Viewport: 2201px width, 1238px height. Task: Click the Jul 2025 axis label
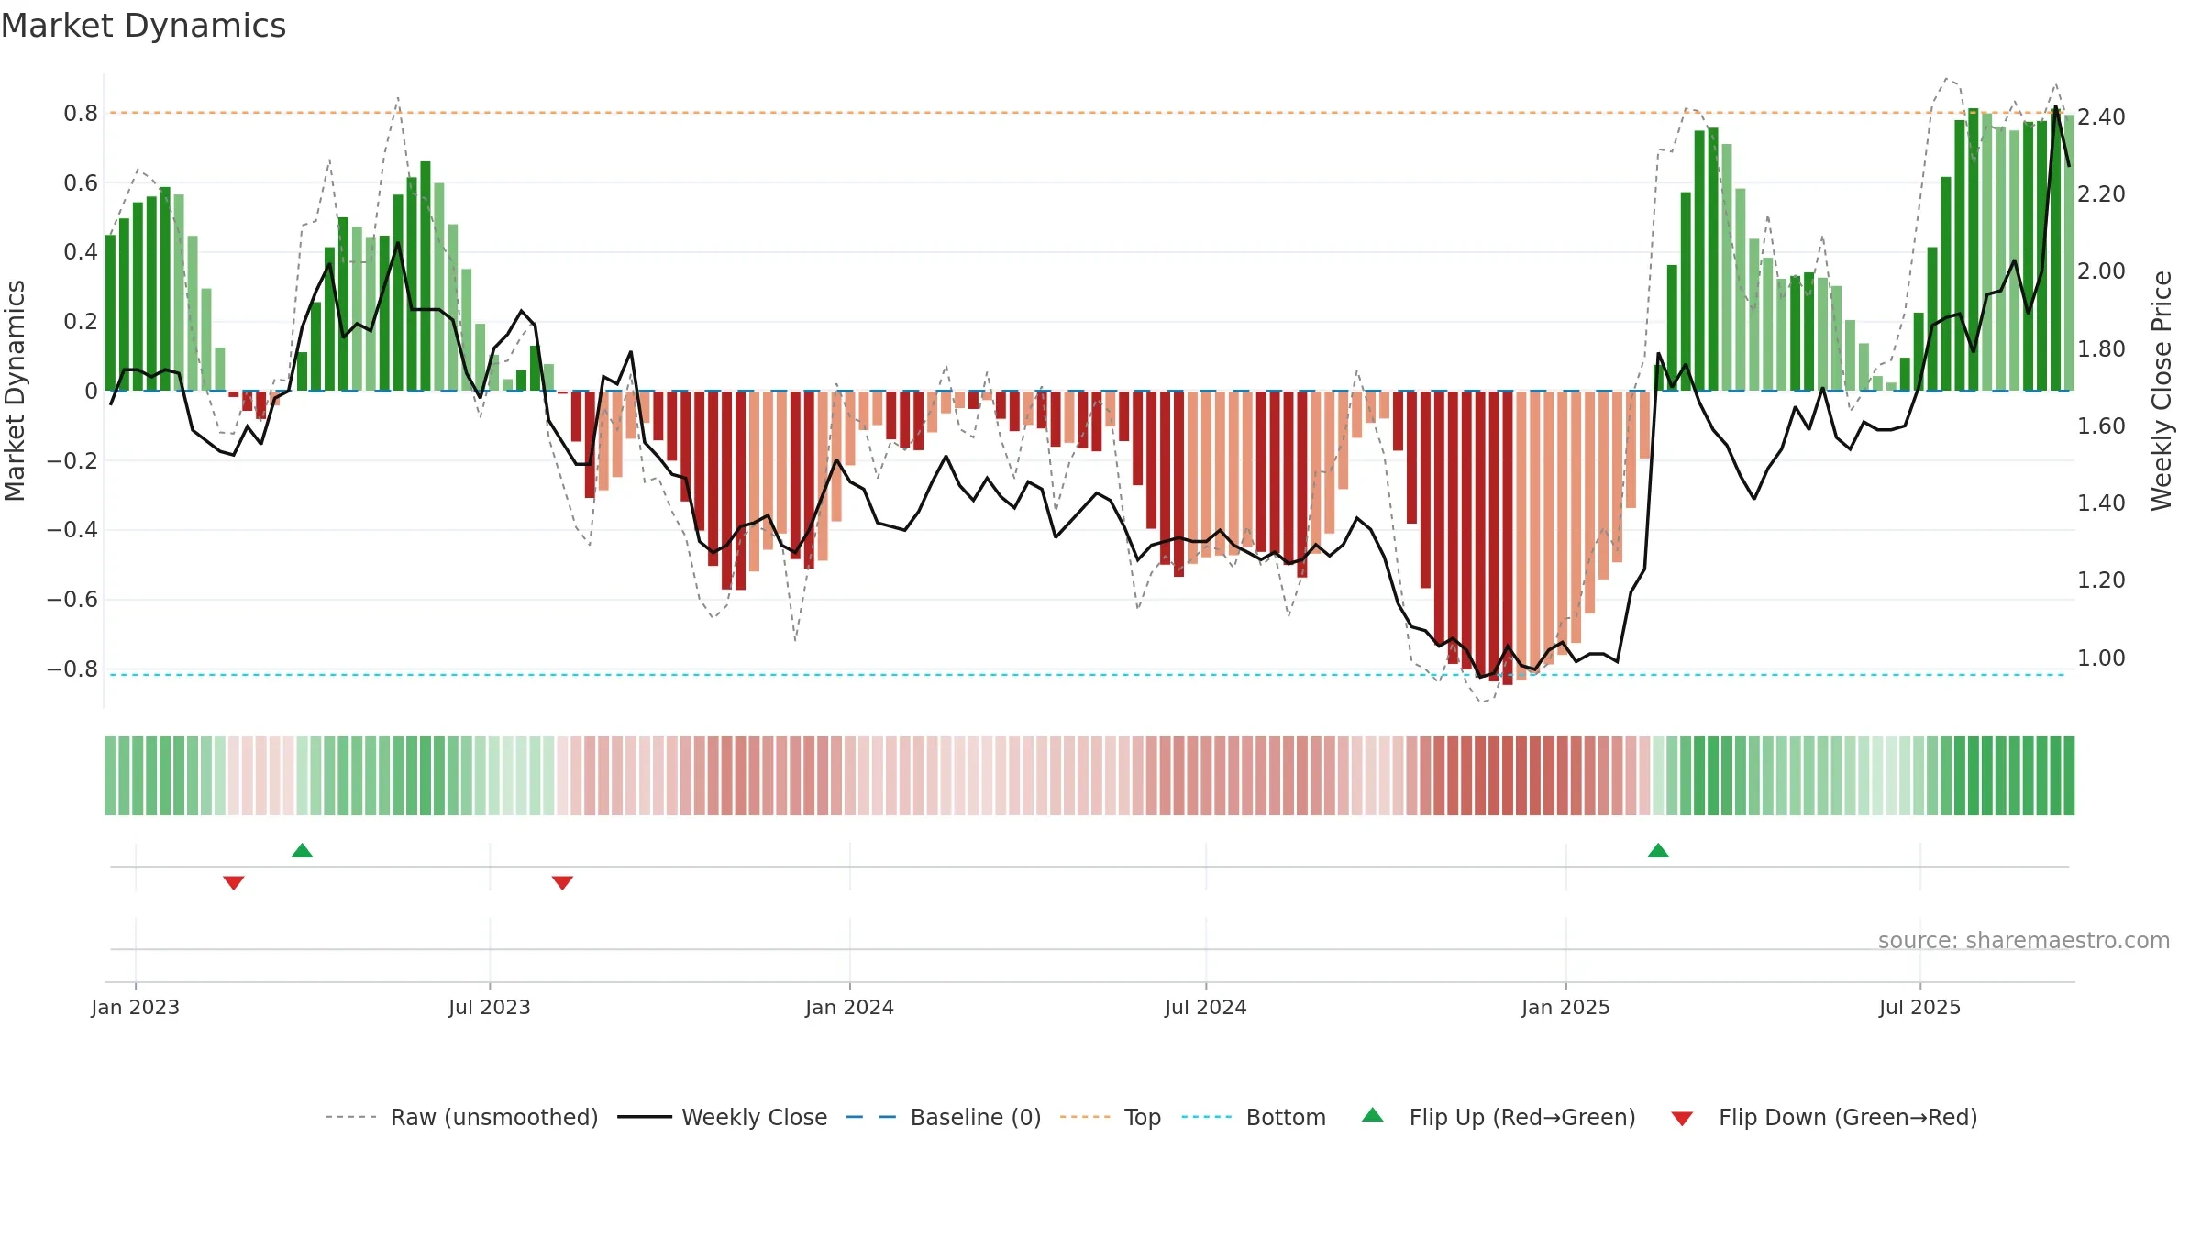click(x=1919, y=1007)
